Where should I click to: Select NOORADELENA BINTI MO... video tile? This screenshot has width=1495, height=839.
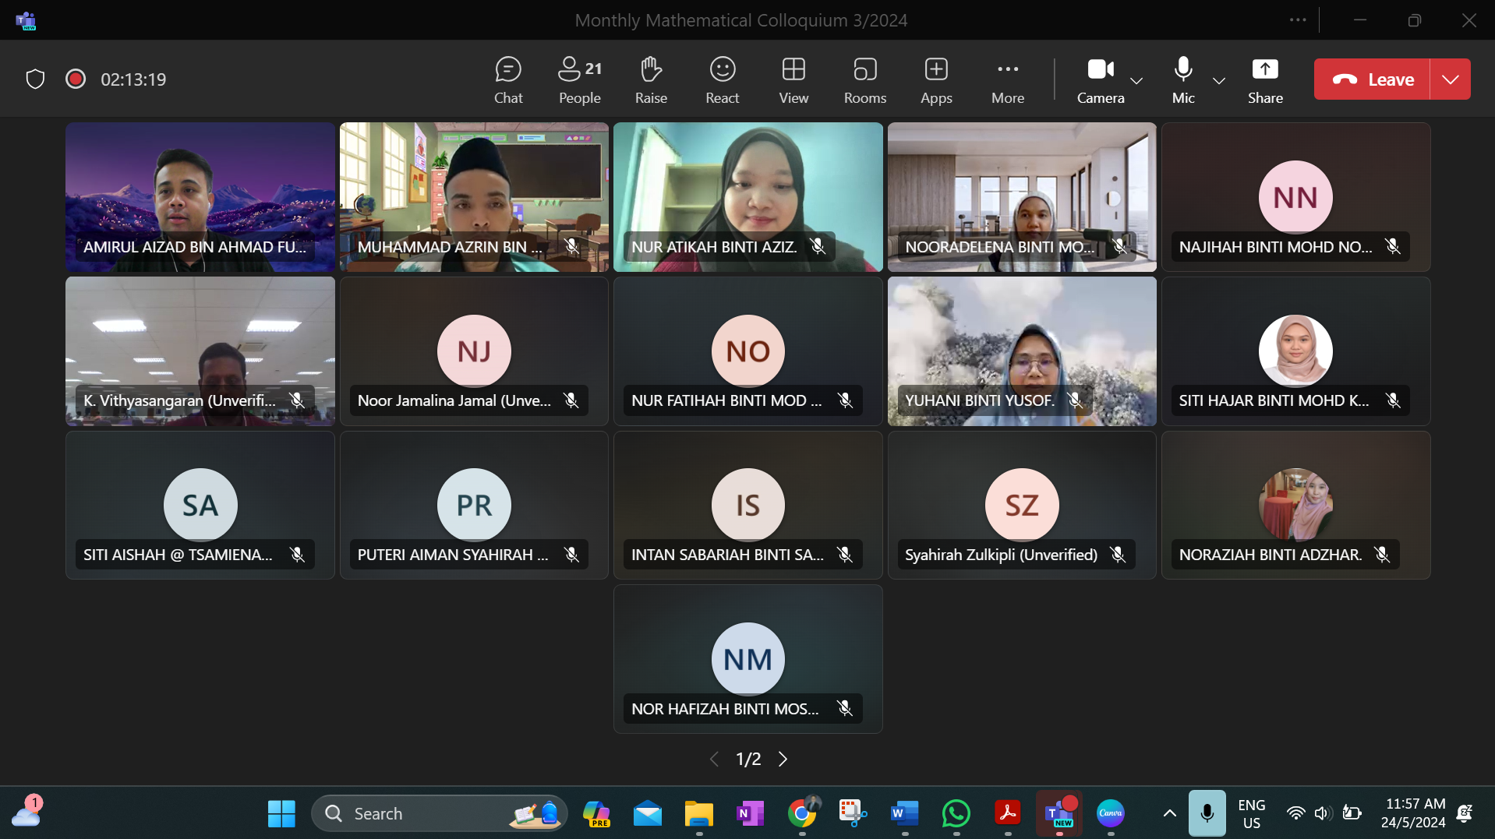pyautogui.click(x=1022, y=197)
